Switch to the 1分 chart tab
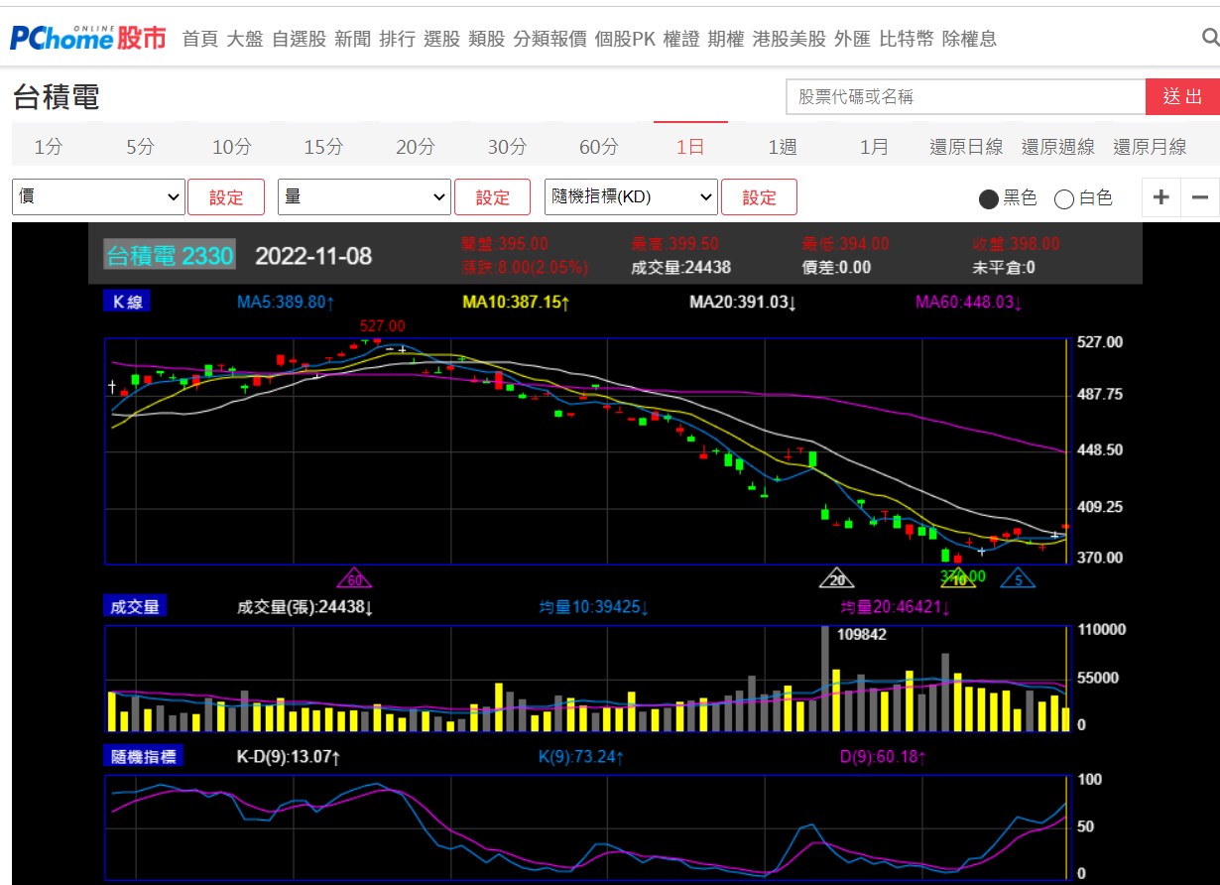1220x885 pixels. pyautogui.click(x=48, y=147)
